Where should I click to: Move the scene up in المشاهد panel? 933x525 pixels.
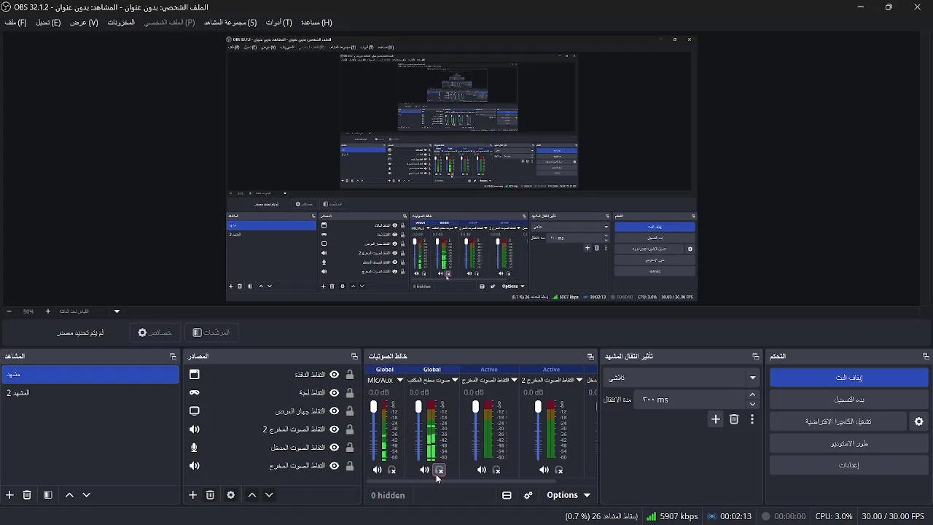69,494
